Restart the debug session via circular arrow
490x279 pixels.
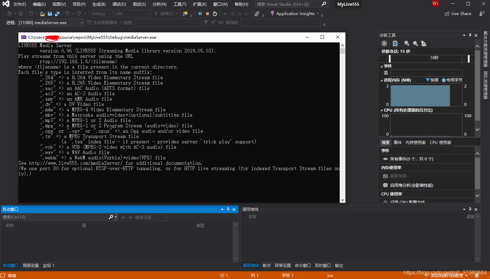click(215, 14)
